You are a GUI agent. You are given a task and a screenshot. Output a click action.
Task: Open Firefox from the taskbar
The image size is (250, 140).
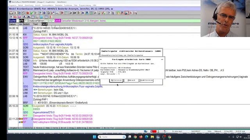pos(141,137)
